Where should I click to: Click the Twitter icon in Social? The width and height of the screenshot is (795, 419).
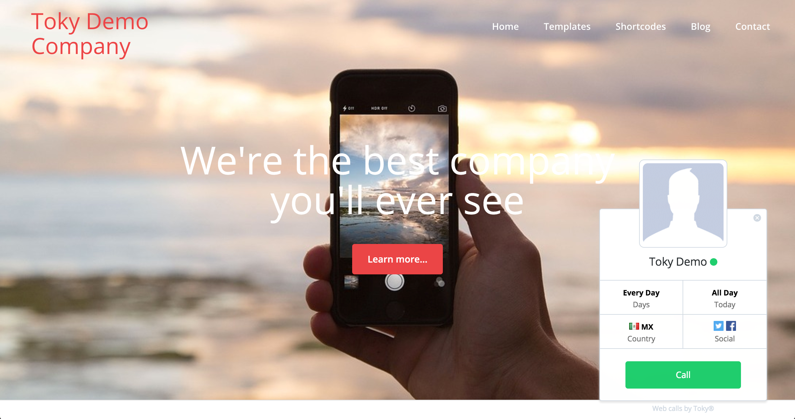coord(718,326)
